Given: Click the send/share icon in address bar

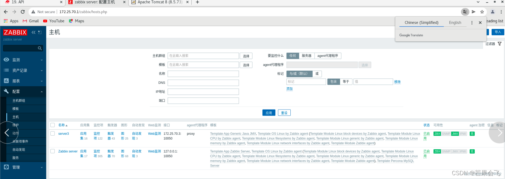Looking at the screenshot, I should pos(473,12).
